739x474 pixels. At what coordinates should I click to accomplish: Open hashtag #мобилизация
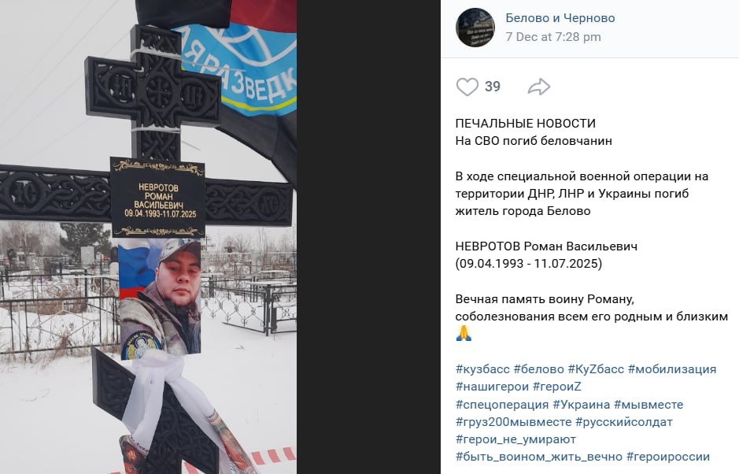[672, 369]
